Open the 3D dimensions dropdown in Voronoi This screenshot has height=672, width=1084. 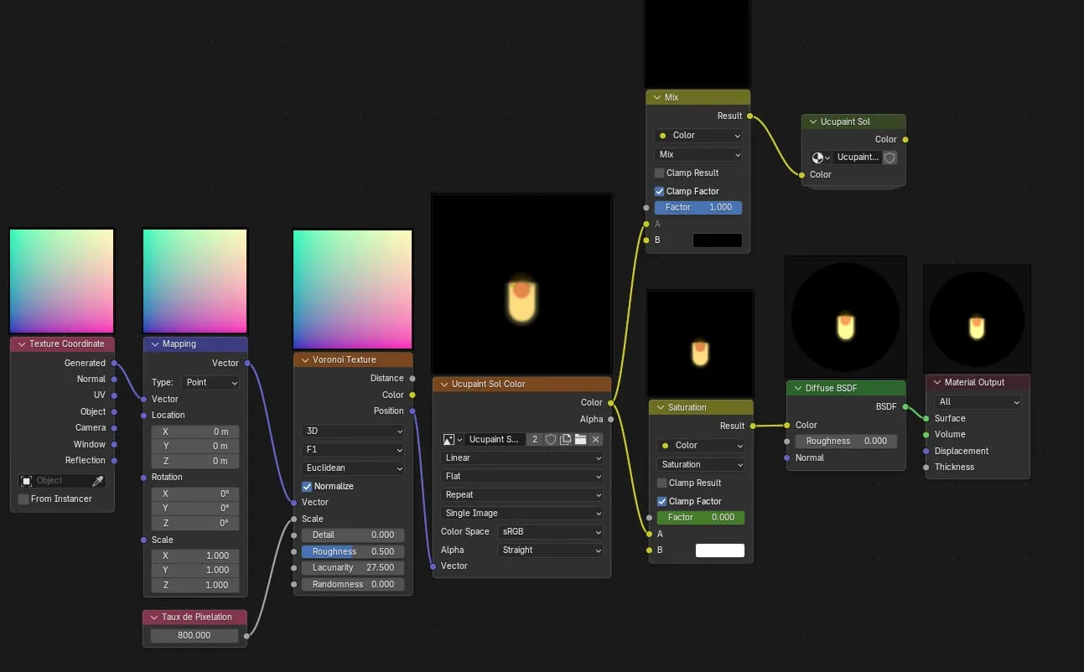[353, 431]
